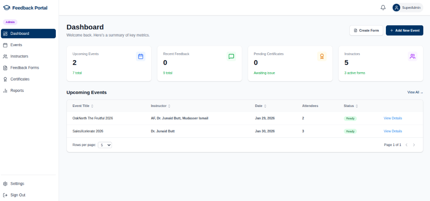Click the View All link
Screen dimensions: 430x201
[415, 92]
